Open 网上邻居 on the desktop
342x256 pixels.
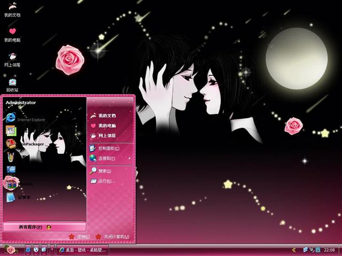click(12, 58)
